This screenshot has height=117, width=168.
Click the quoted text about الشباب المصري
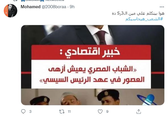coord(92,74)
